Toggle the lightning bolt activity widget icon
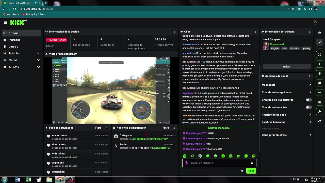 (319, 64)
